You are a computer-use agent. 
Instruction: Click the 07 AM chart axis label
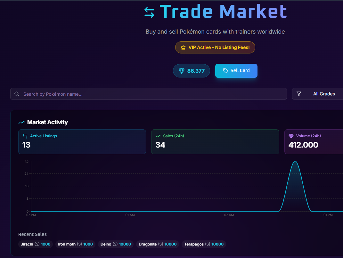pyautogui.click(x=229, y=215)
